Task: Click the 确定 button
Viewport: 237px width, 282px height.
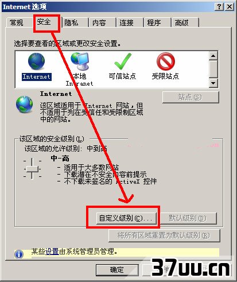Action: (117, 270)
